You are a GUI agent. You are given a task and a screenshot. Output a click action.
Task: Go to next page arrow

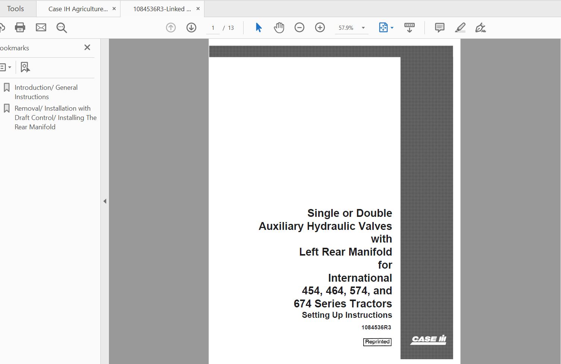click(x=191, y=28)
